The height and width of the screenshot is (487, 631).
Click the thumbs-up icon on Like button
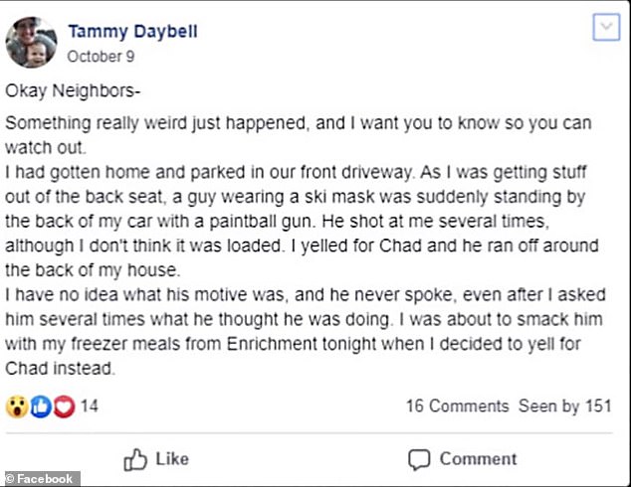(135, 459)
